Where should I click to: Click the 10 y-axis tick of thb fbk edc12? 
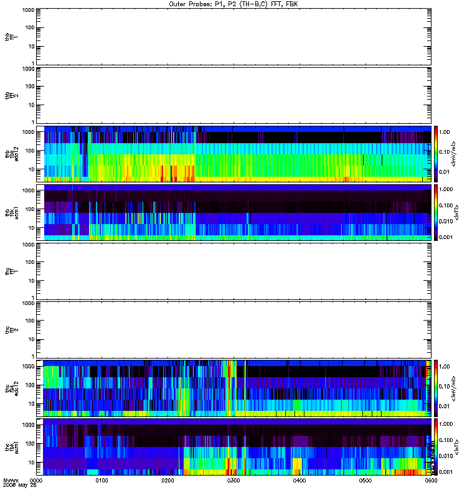pyautogui.click(x=32, y=169)
